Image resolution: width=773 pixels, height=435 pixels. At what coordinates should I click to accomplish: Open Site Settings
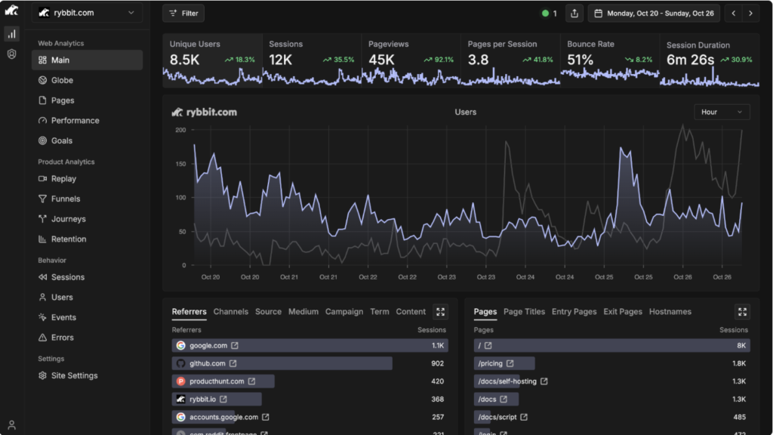pos(88,376)
